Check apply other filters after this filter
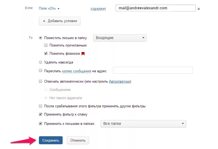The image size is (218, 149). pyautogui.click(x=41, y=106)
